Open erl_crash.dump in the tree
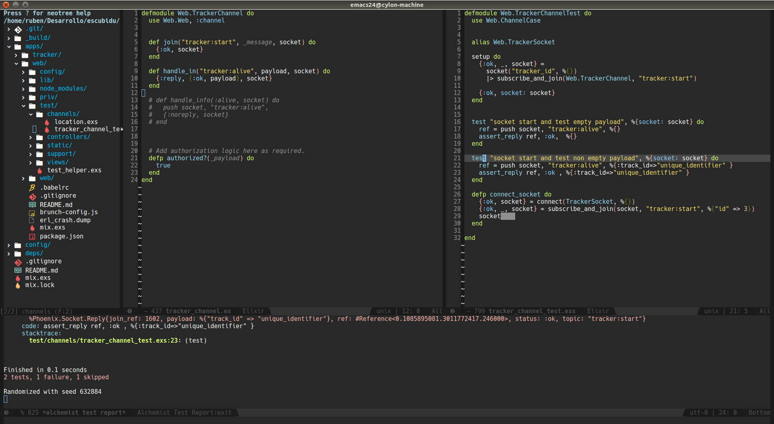 click(x=65, y=220)
